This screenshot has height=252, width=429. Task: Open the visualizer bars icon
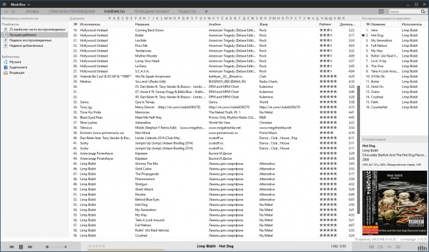pos(422,247)
